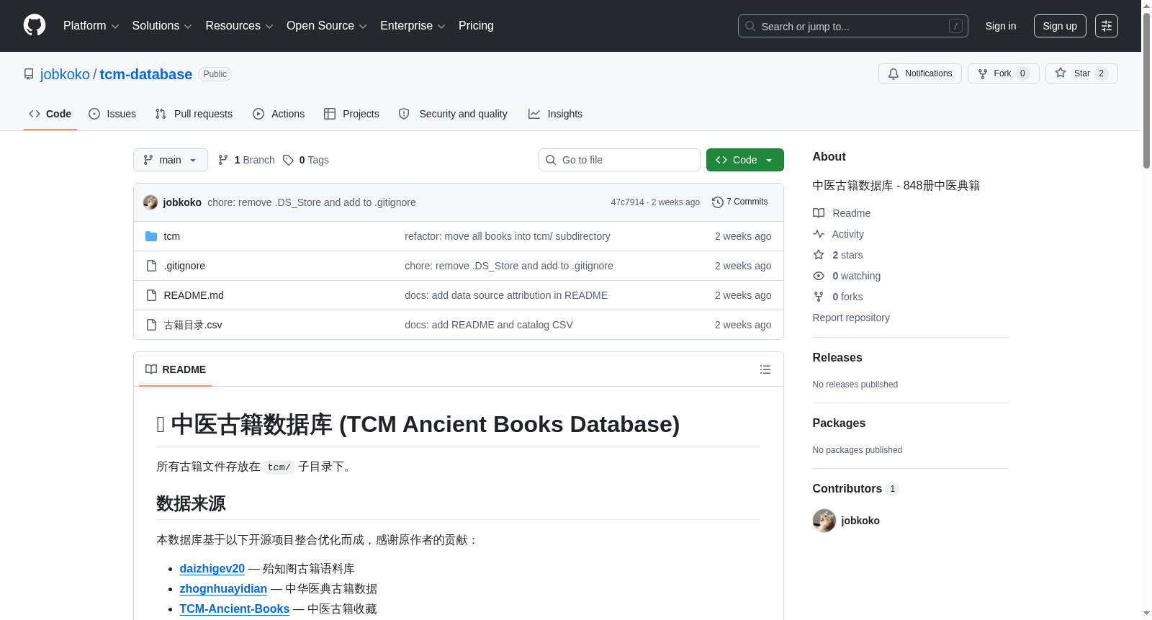This screenshot has width=1152, height=620.
Task: Expand the Solutions menu
Action: coord(162,26)
